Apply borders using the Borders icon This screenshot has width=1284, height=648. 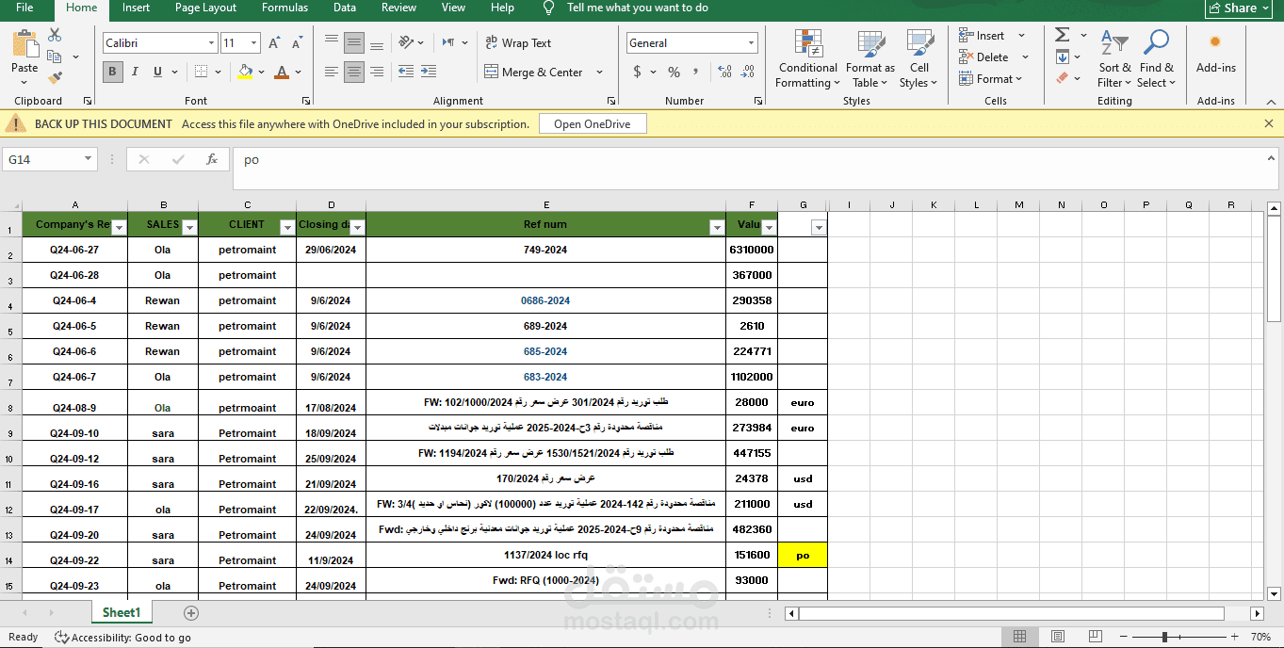(x=203, y=72)
